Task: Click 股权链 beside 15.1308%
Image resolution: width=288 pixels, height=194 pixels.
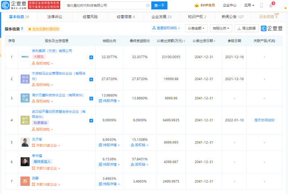Action: [140, 145]
